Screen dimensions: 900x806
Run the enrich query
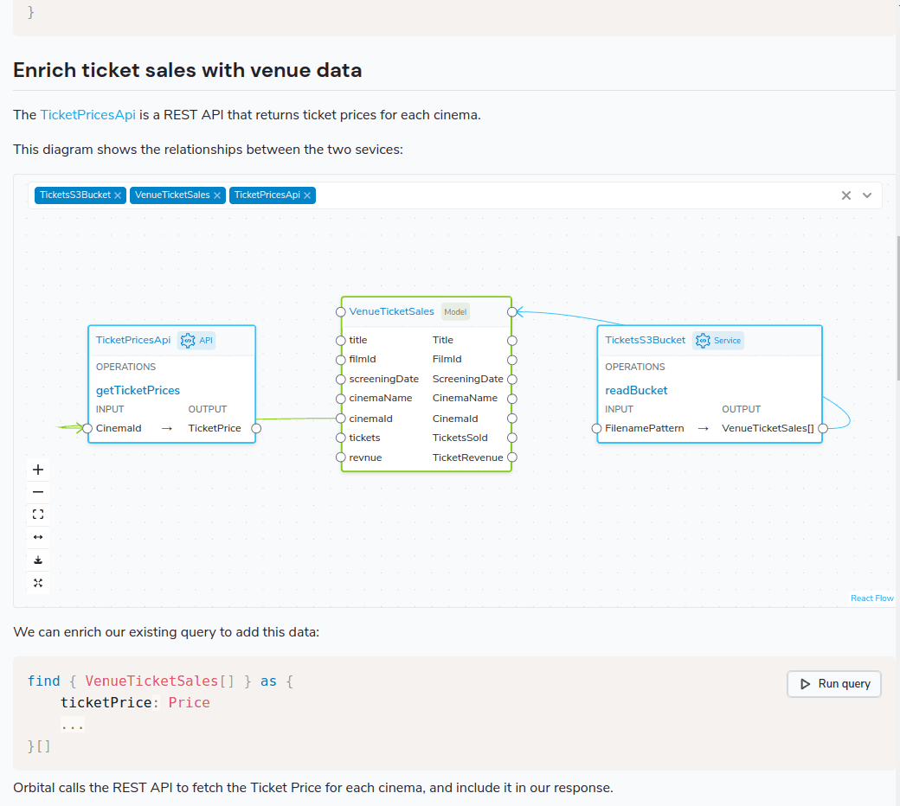coord(834,684)
